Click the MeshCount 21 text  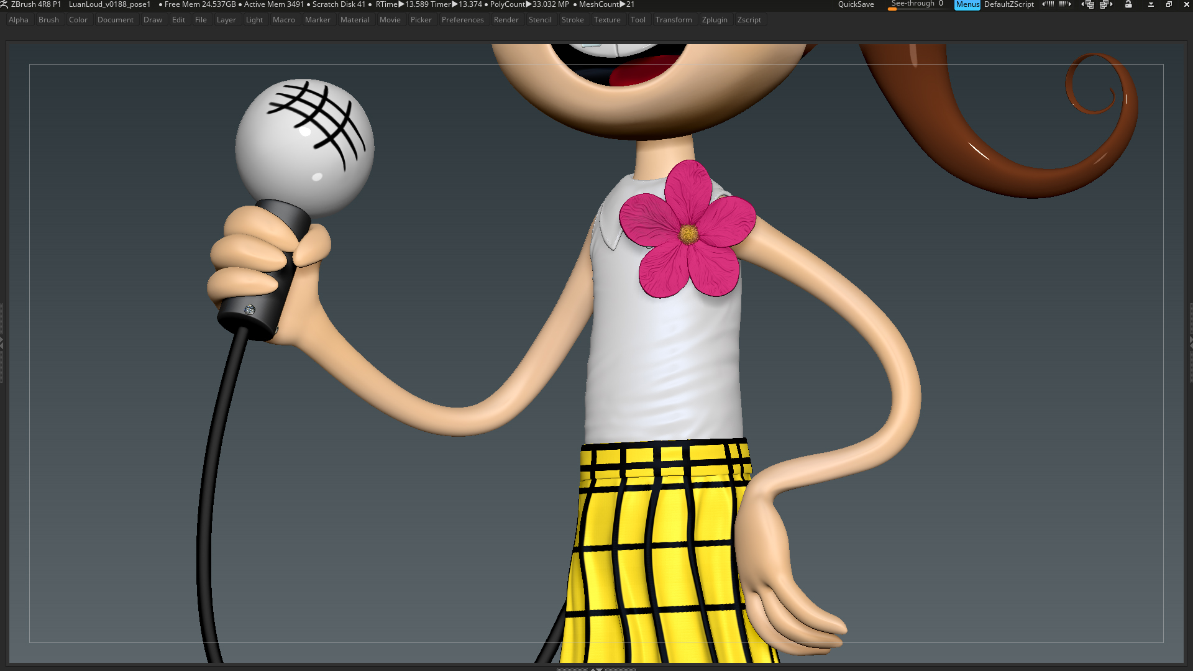(x=606, y=4)
